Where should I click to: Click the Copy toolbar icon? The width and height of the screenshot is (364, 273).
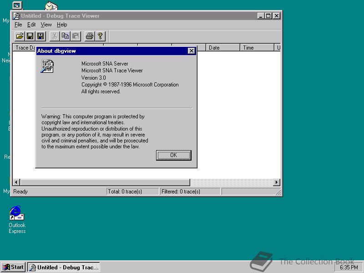click(x=65, y=36)
